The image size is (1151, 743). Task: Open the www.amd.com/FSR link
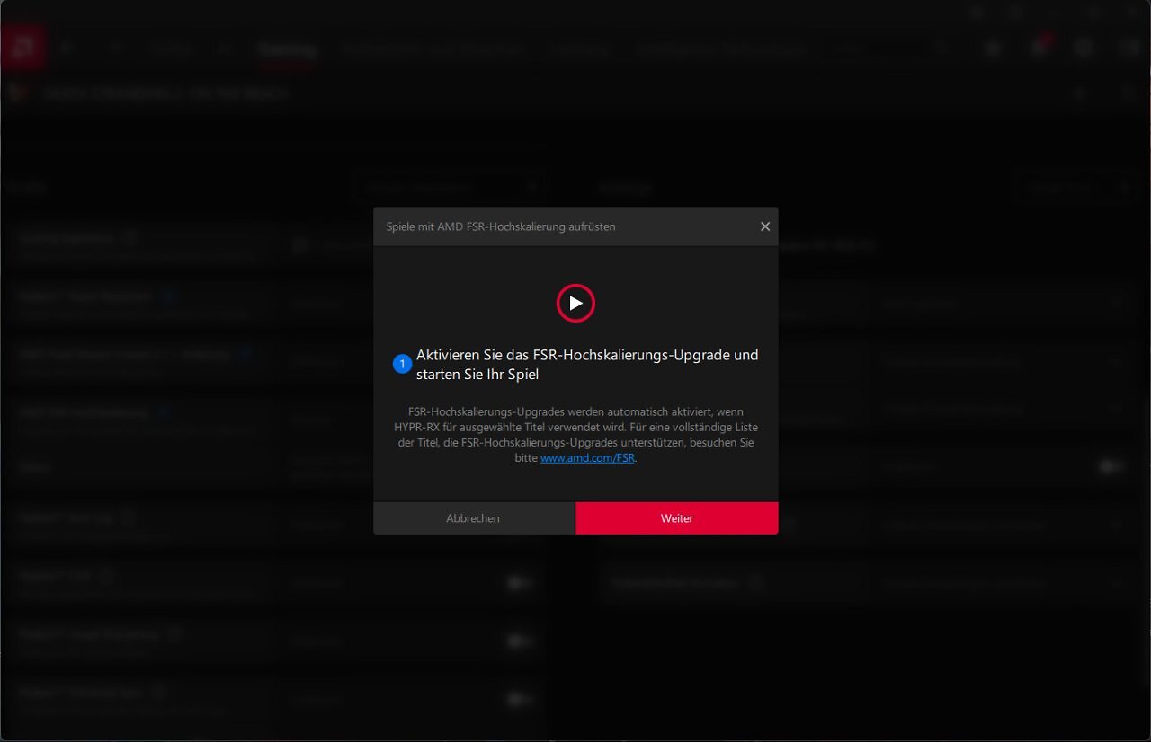(587, 458)
